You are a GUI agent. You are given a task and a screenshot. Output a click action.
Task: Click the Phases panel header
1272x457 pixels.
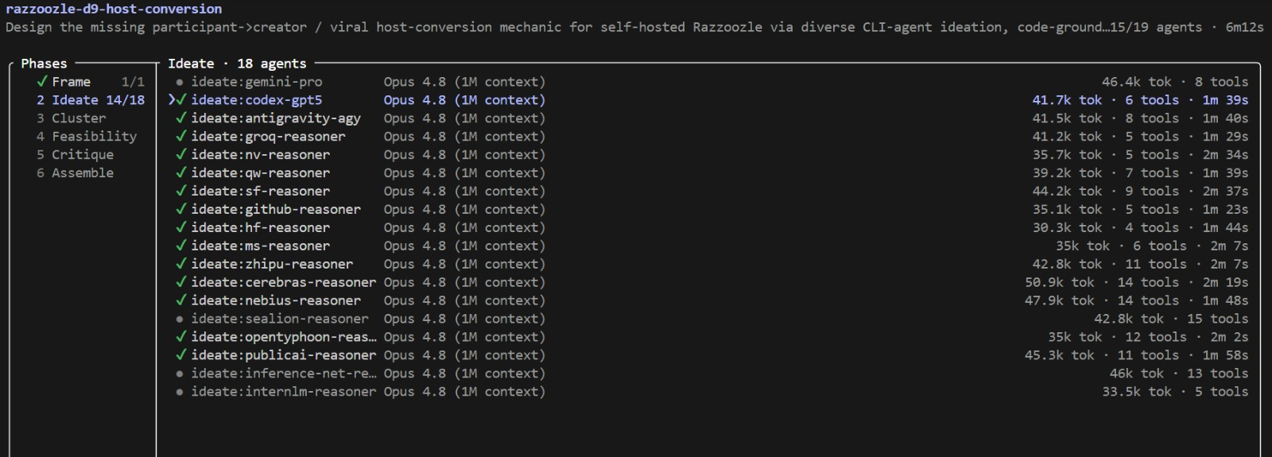pyautogui.click(x=44, y=64)
